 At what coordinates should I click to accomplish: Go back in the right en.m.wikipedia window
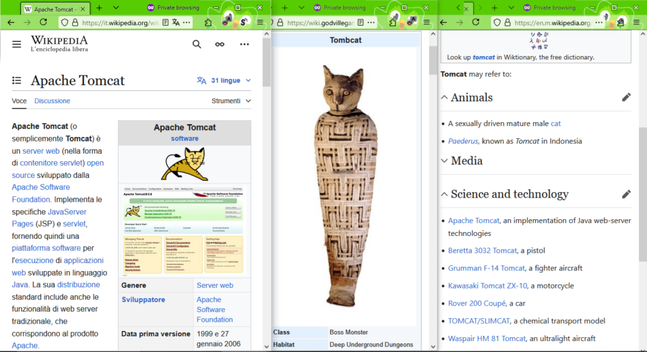[443, 22]
